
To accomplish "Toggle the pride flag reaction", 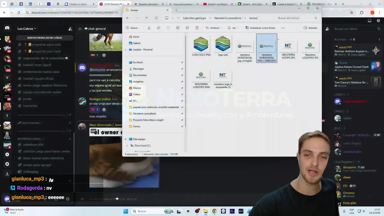I will (94, 55).
